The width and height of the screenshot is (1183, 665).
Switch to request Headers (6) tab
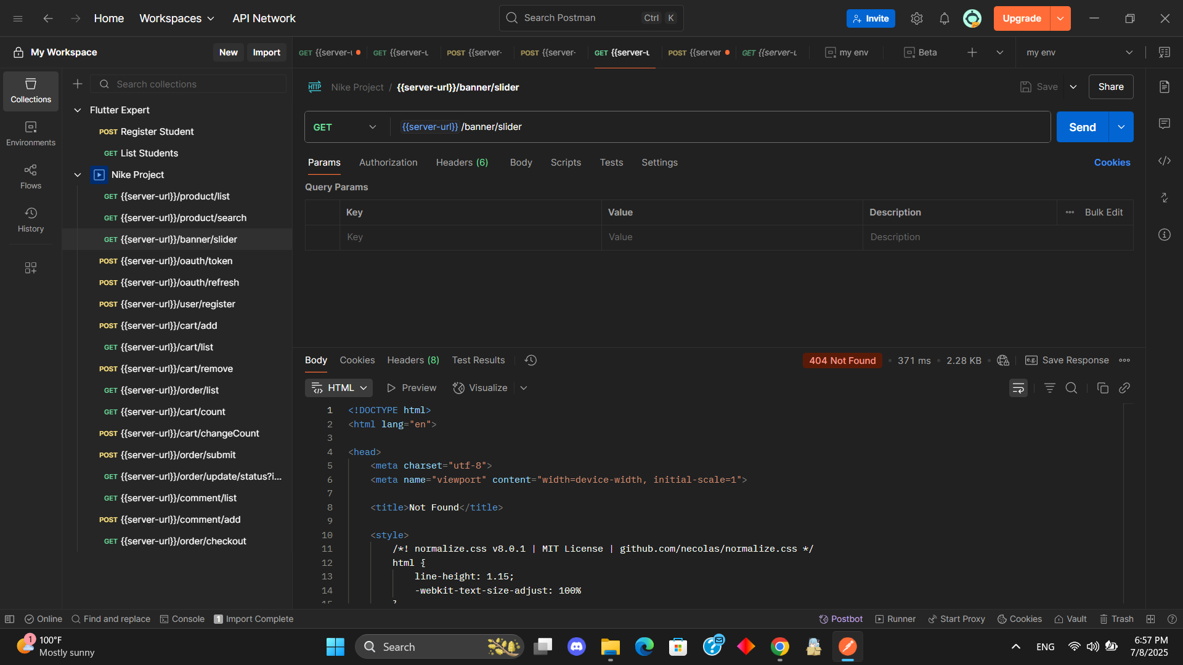pyautogui.click(x=462, y=163)
